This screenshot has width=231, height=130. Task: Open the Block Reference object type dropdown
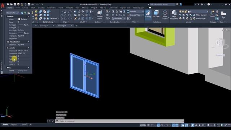point(13,13)
